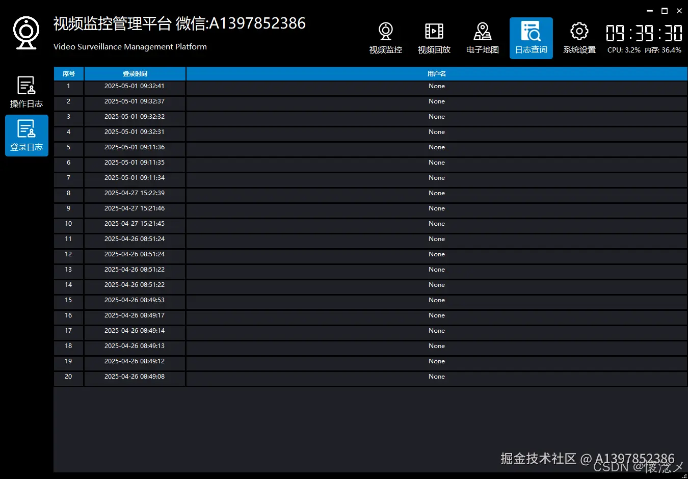The height and width of the screenshot is (479, 688).
Task: Select the 日志查询 log query module
Action: coord(531,38)
